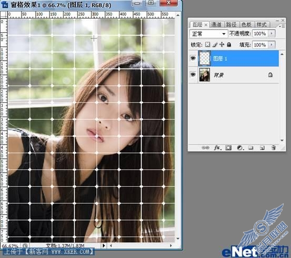Create a new group folder icon

(x=250, y=148)
